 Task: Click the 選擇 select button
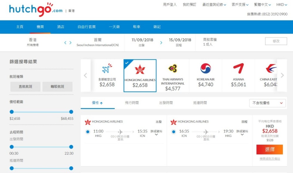click(270, 150)
